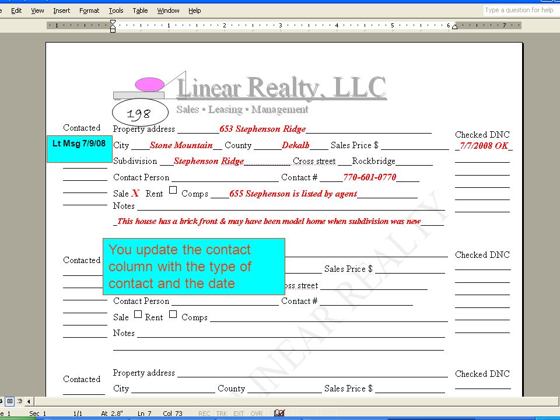This screenshot has height=420, width=560.
Task: Select the 'Lt Msg 7/9/08' text box
Action: tap(79, 149)
